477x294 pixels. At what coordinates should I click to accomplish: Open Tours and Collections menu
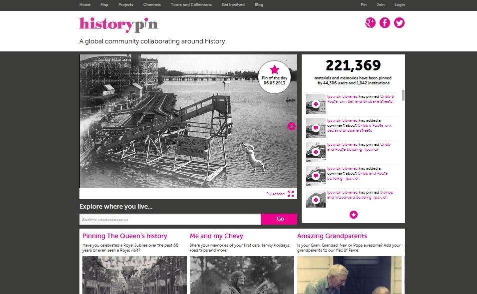[x=191, y=4]
